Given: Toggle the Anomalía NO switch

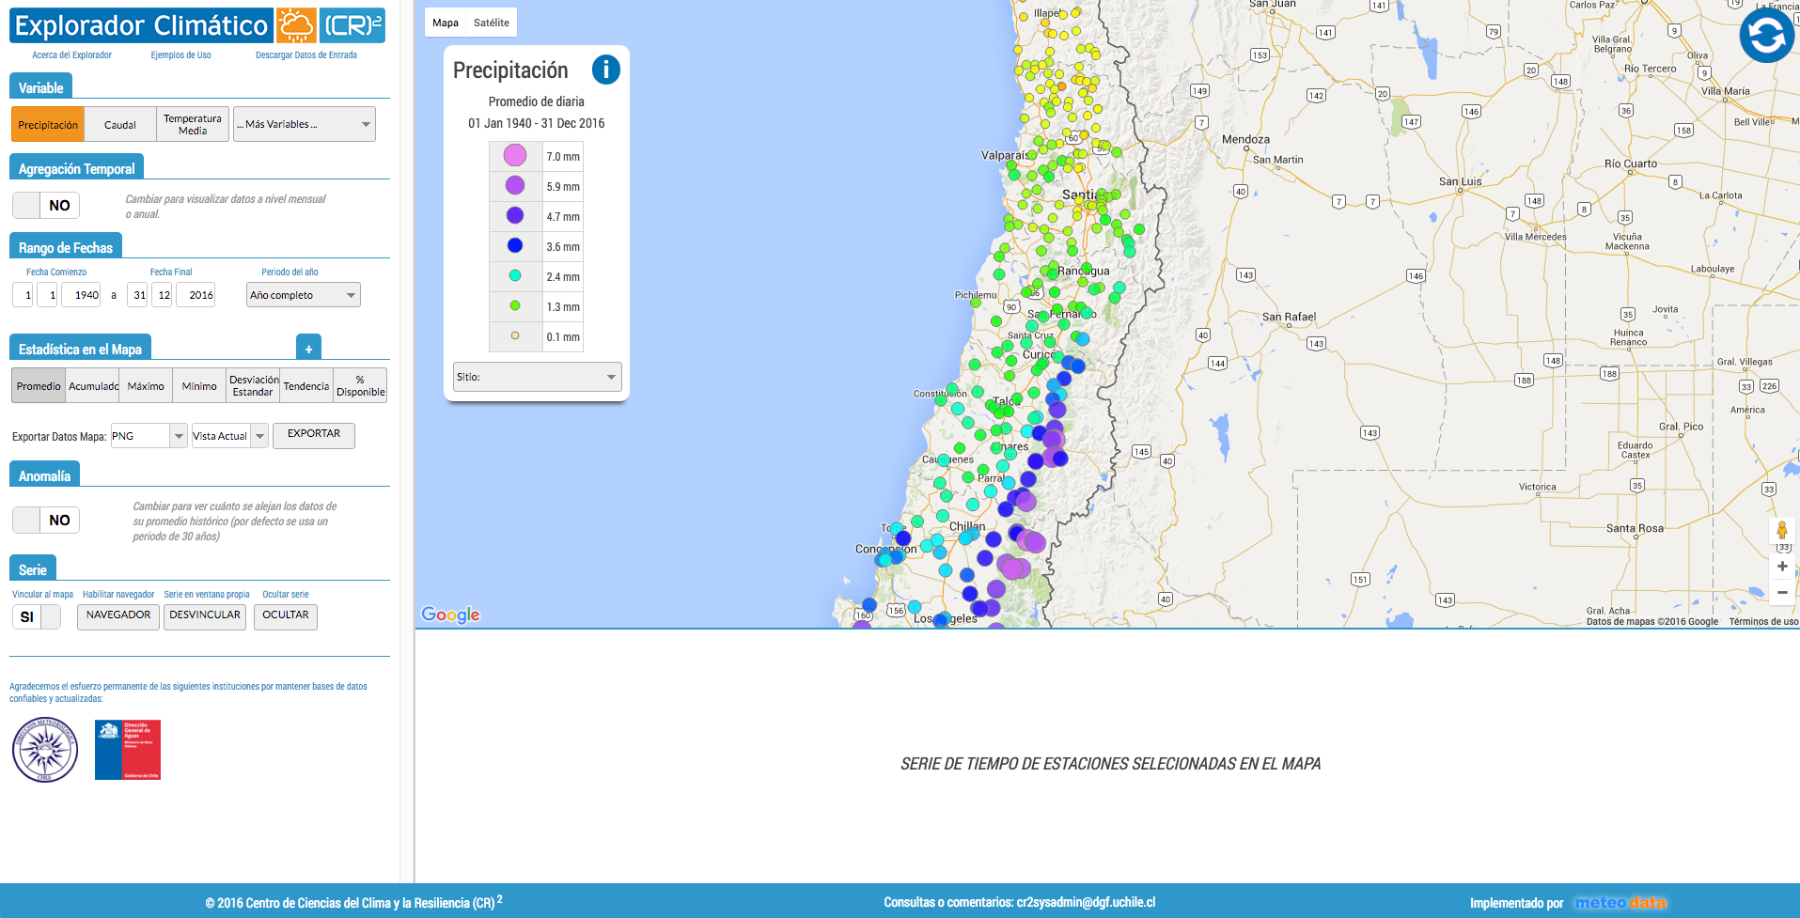Looking at the screenshot, I should pos(46,521).
